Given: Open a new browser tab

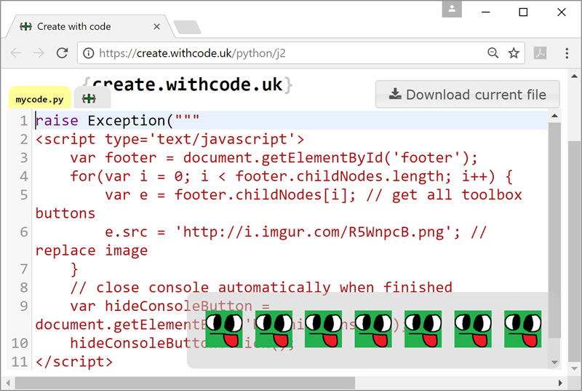Looking at the screenshot, I should click(x=187, y=27).
